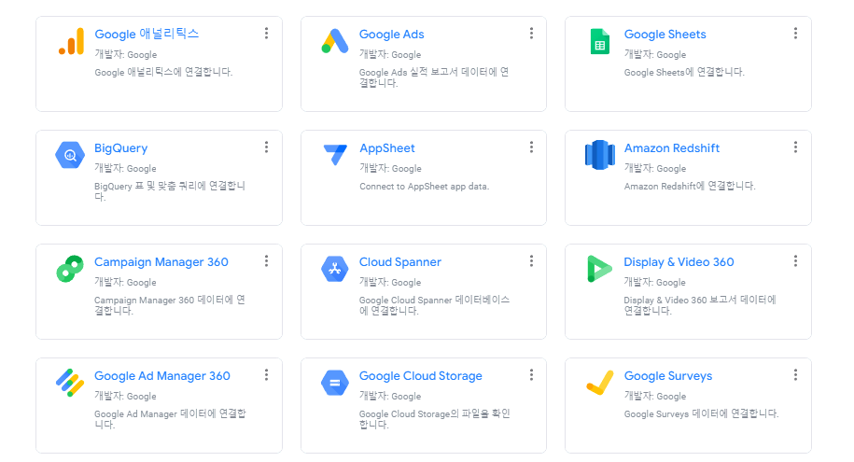Click the Google Analytics bar chart icon
This screenshot has width=854, height=462.
pos(71,41)
